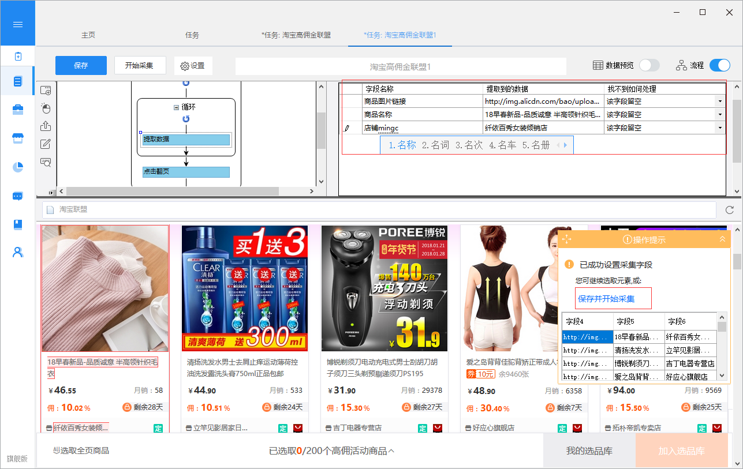This screenshot has width=743, height=469.
Task: Open the tutorial book sidebar icon
Action: pos(18,224)
